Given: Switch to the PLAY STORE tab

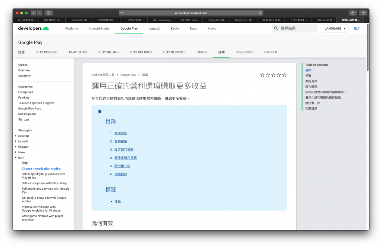Looking at the screenshot, I should (78, 52).
